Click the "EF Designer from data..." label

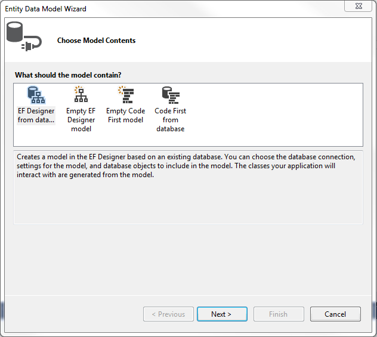pos(36,115)
